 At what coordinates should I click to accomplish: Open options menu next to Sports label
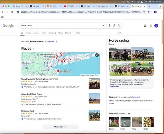point(115,44)
